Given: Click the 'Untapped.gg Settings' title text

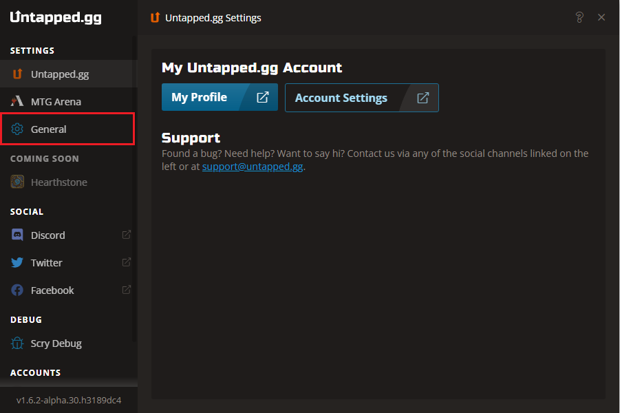Looking at the screenshot, I should [x=213, y=18].
